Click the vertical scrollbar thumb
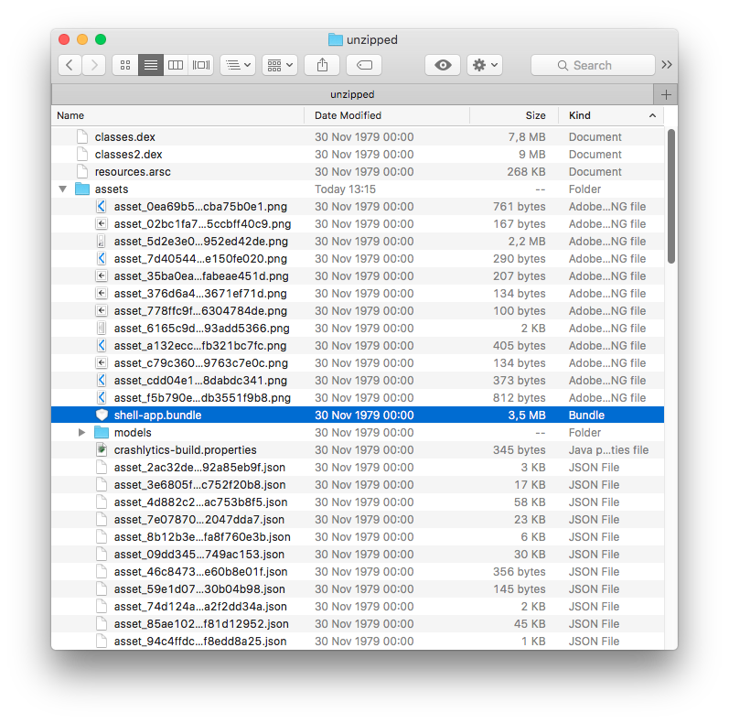Viewport: 729px width, 723px height. (x=670, y=197)
